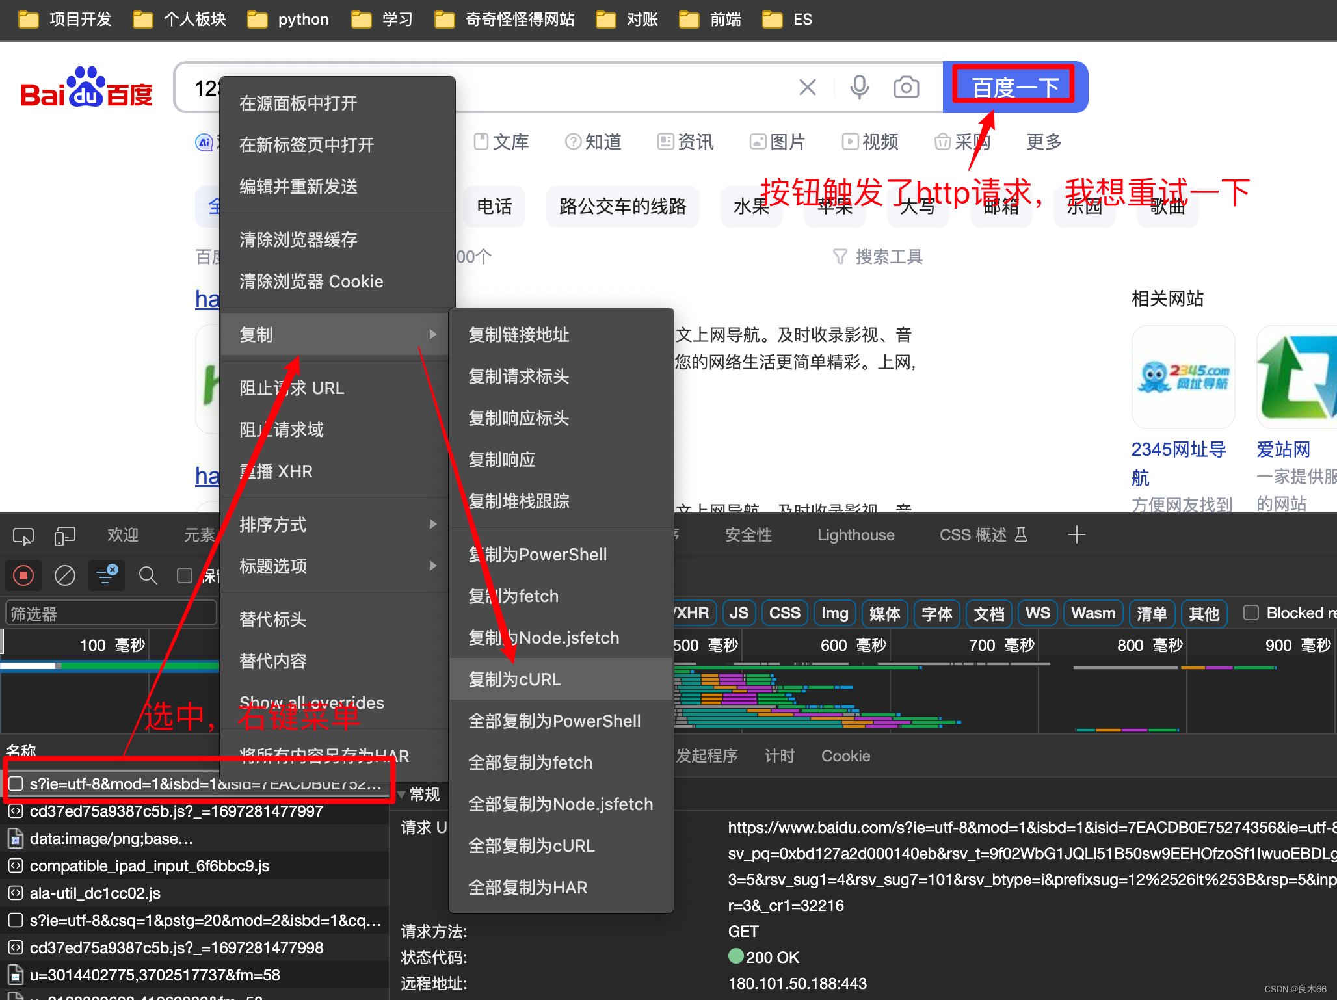The image size is (1337, 1000).
Task: Open the 2345网址导航 related site link
Action: pos(1178,463)
